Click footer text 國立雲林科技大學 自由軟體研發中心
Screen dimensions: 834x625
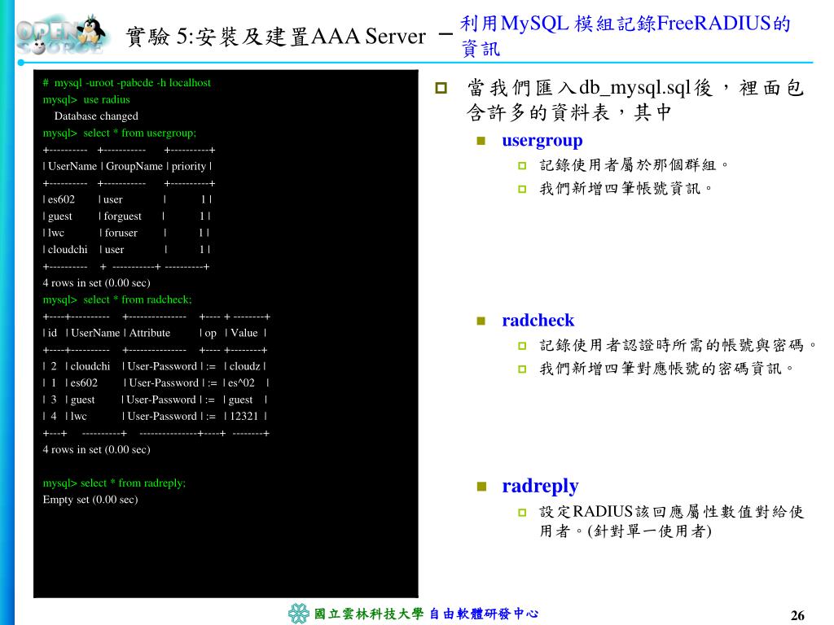pyautogui.click(x=426, y=614)
